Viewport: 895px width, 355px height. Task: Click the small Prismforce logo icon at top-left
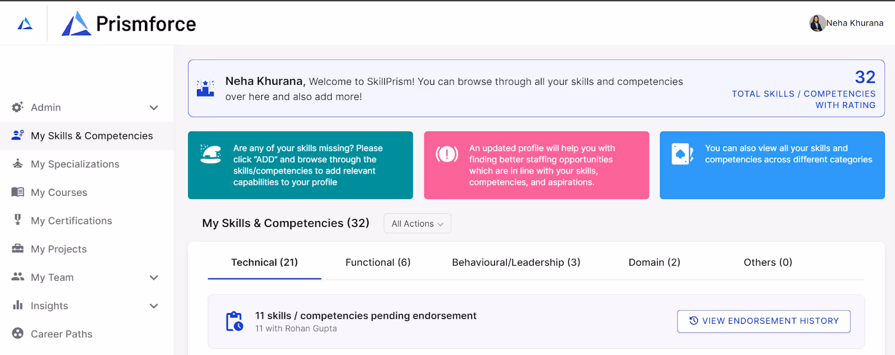[25, 23]
